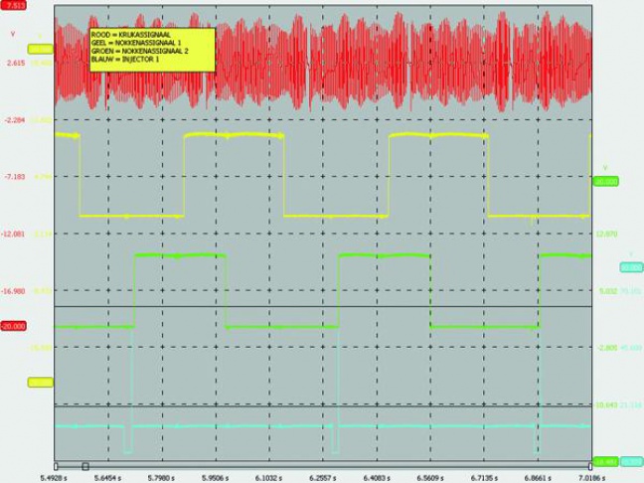Viewport: 644px width, 483px height.
Task: Click the red 7.513 axis maximum badge
Action: tap(14, 5)
